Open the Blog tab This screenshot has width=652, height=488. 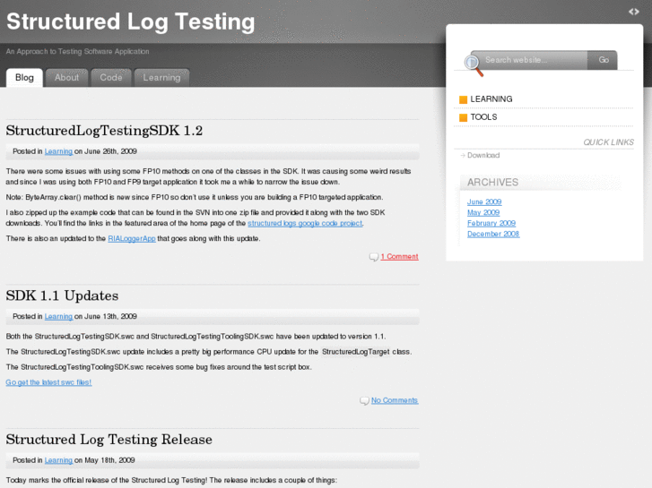pyautogui.click(x=24, y=78)
